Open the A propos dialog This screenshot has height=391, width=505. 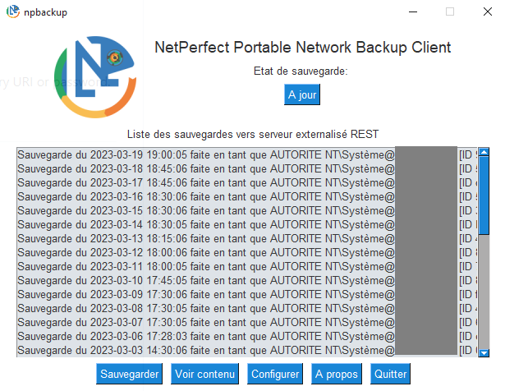pos(336,374)
